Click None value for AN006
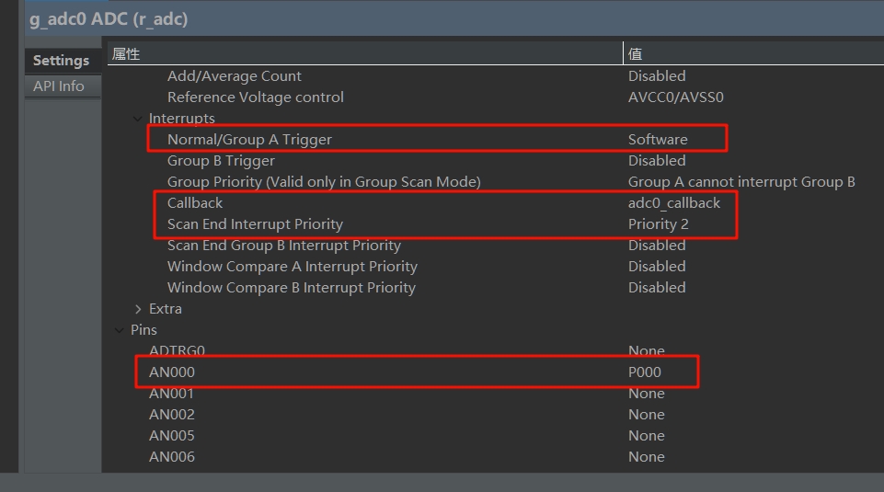This screenshot has height=492, width=884. 646,456
